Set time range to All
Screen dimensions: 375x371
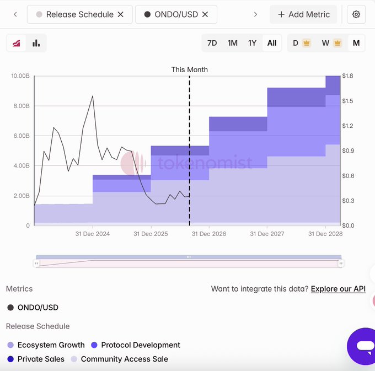click(x=272, y=43)
